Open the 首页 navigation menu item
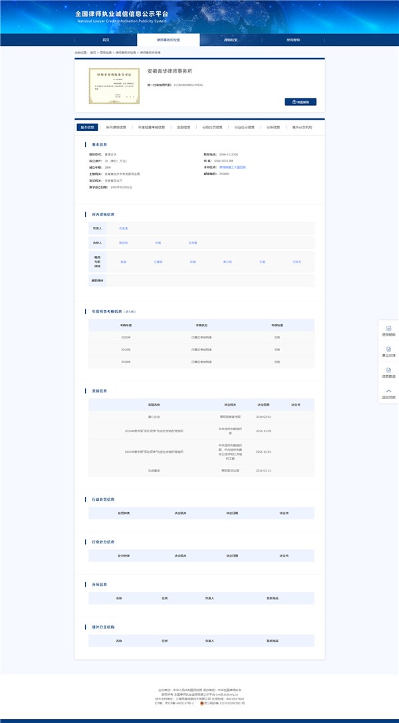This screenshot has height=723, width=399. click(106, 40)
